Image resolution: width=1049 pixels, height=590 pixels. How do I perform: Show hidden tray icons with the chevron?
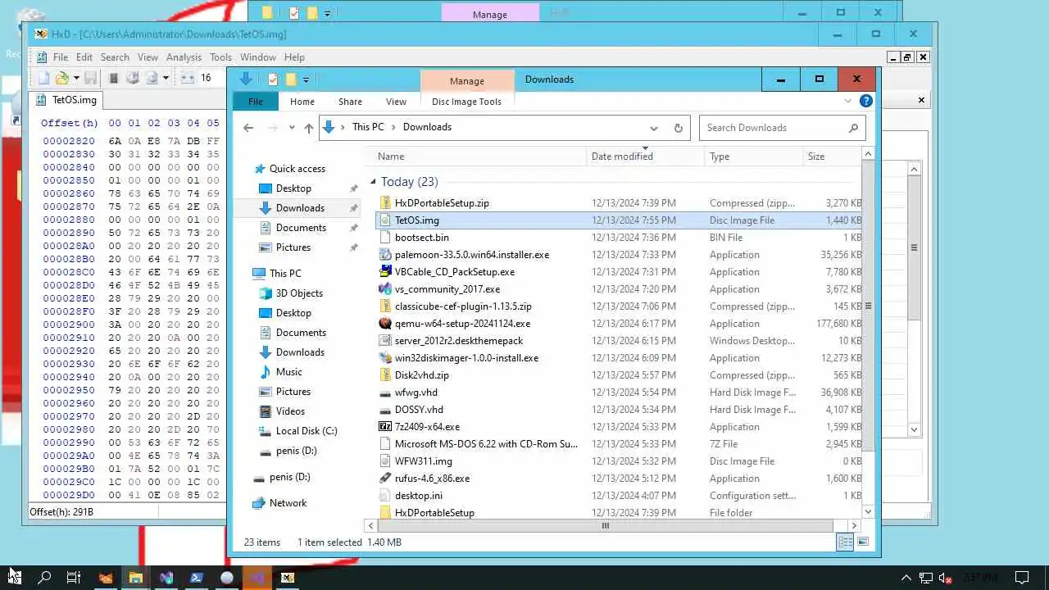tap(906, 578)
